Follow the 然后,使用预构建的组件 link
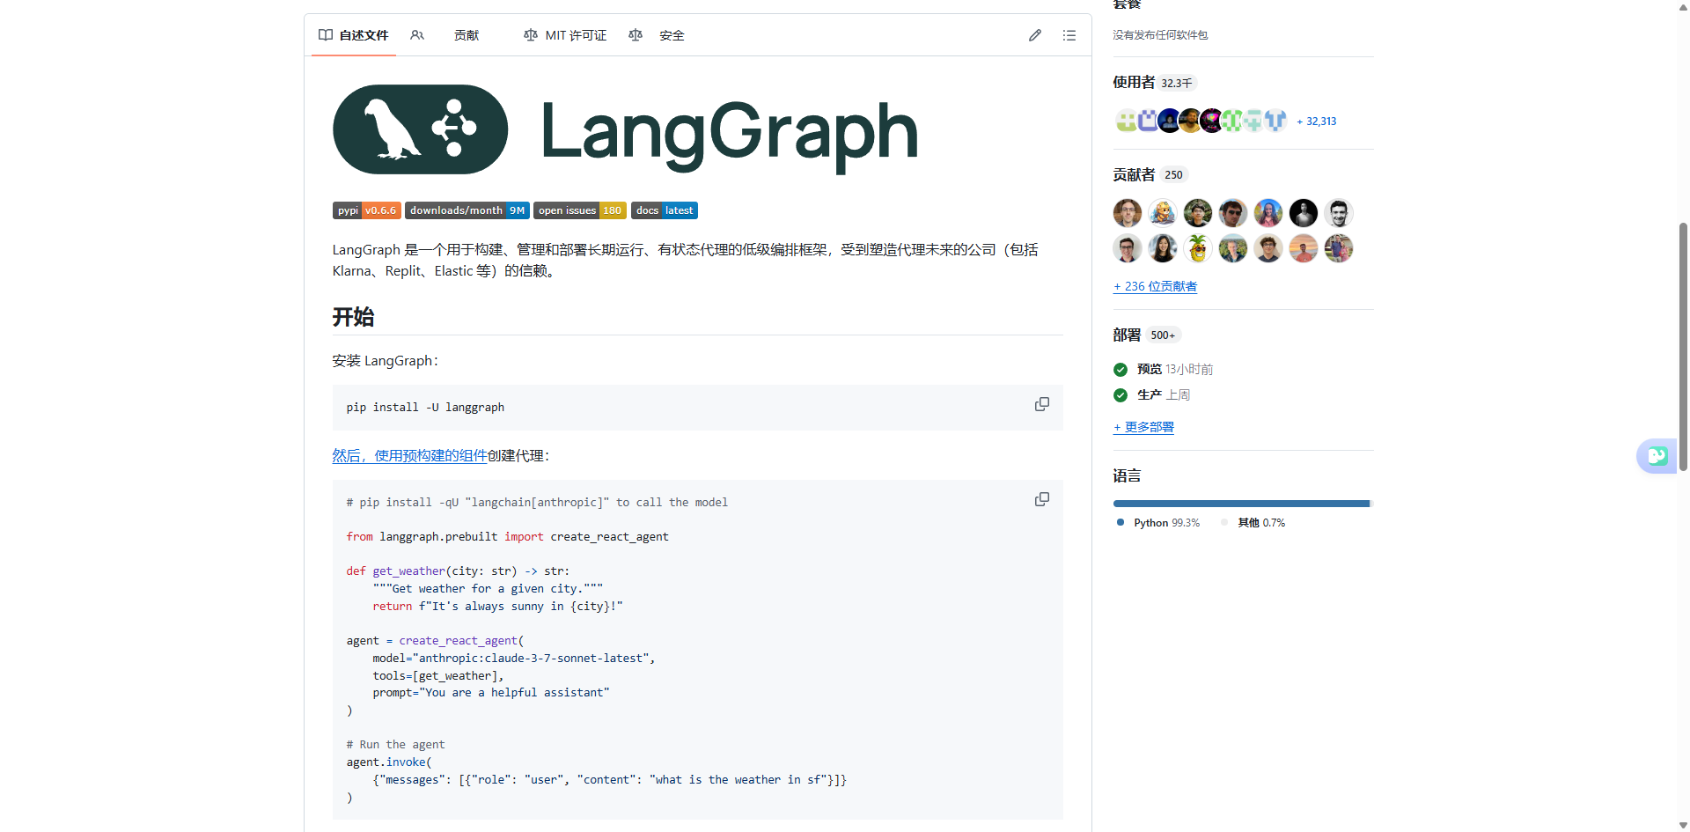 tap(410, 456)
